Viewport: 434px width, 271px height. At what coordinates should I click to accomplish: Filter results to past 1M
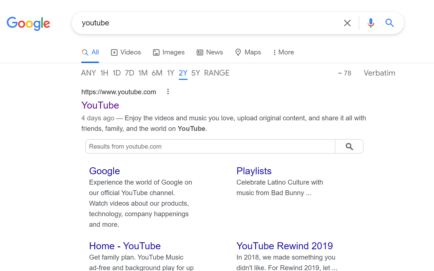[143, 73]
